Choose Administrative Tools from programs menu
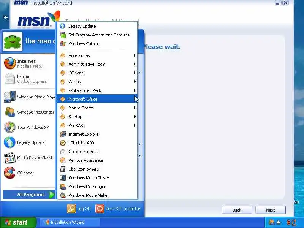304x228 pixels. [x=97, y=64]
